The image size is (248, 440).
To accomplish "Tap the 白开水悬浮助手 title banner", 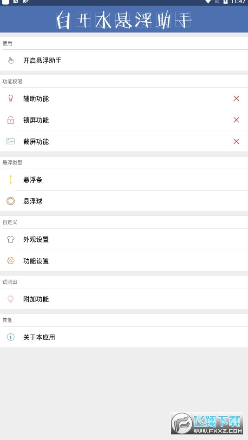I will tap(124, 20).
